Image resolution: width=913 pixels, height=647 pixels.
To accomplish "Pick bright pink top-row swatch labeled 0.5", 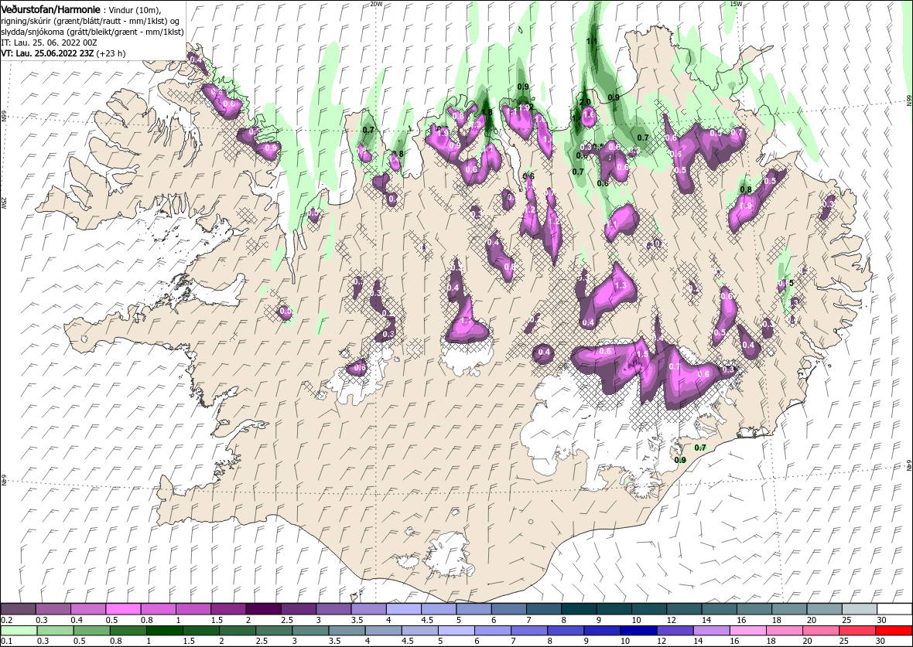I will 124,610.
